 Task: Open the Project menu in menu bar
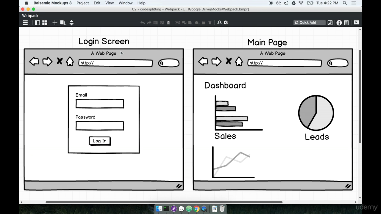pos(82,3)
